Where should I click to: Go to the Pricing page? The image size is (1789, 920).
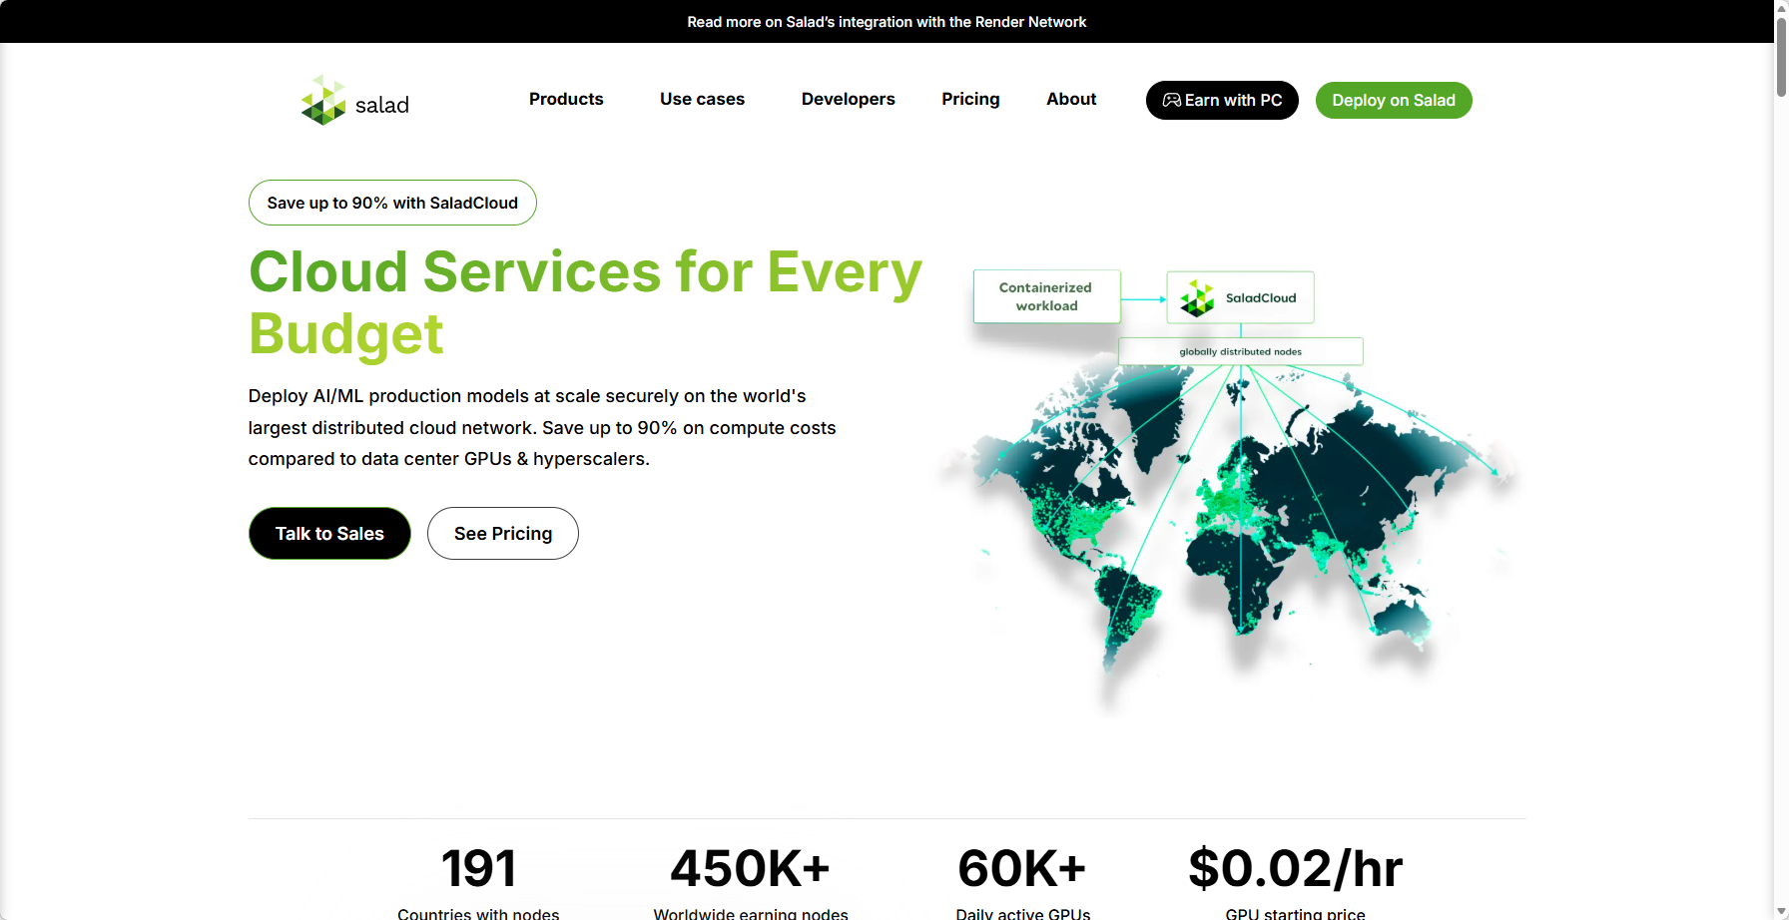point(970,99)
